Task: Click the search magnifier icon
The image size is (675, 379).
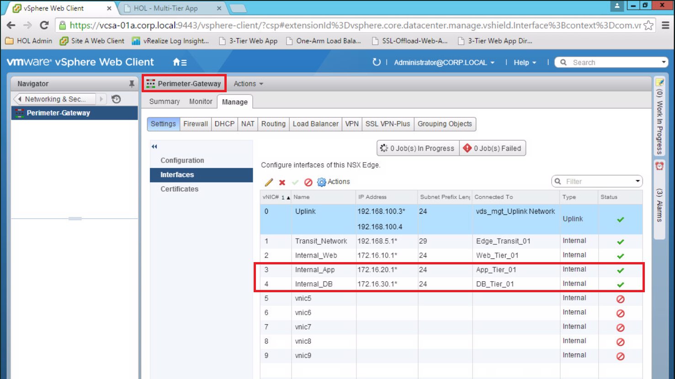Action: click(563, 63)
